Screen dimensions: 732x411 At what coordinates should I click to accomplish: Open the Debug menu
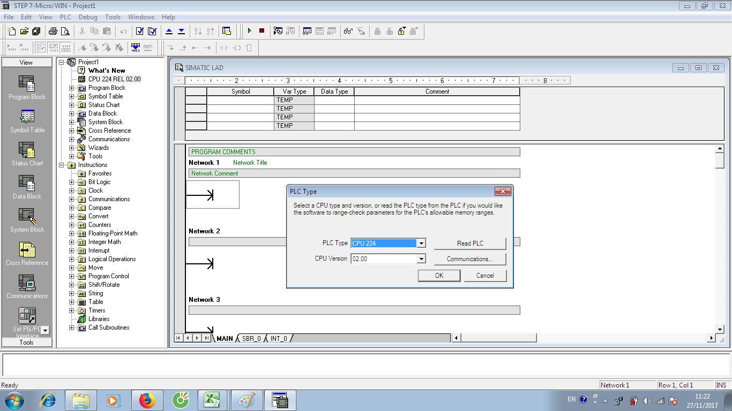coord(88,17)
